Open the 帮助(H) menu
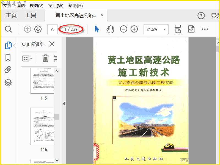Viewport: 220px width, 165px height. point(75,6)
